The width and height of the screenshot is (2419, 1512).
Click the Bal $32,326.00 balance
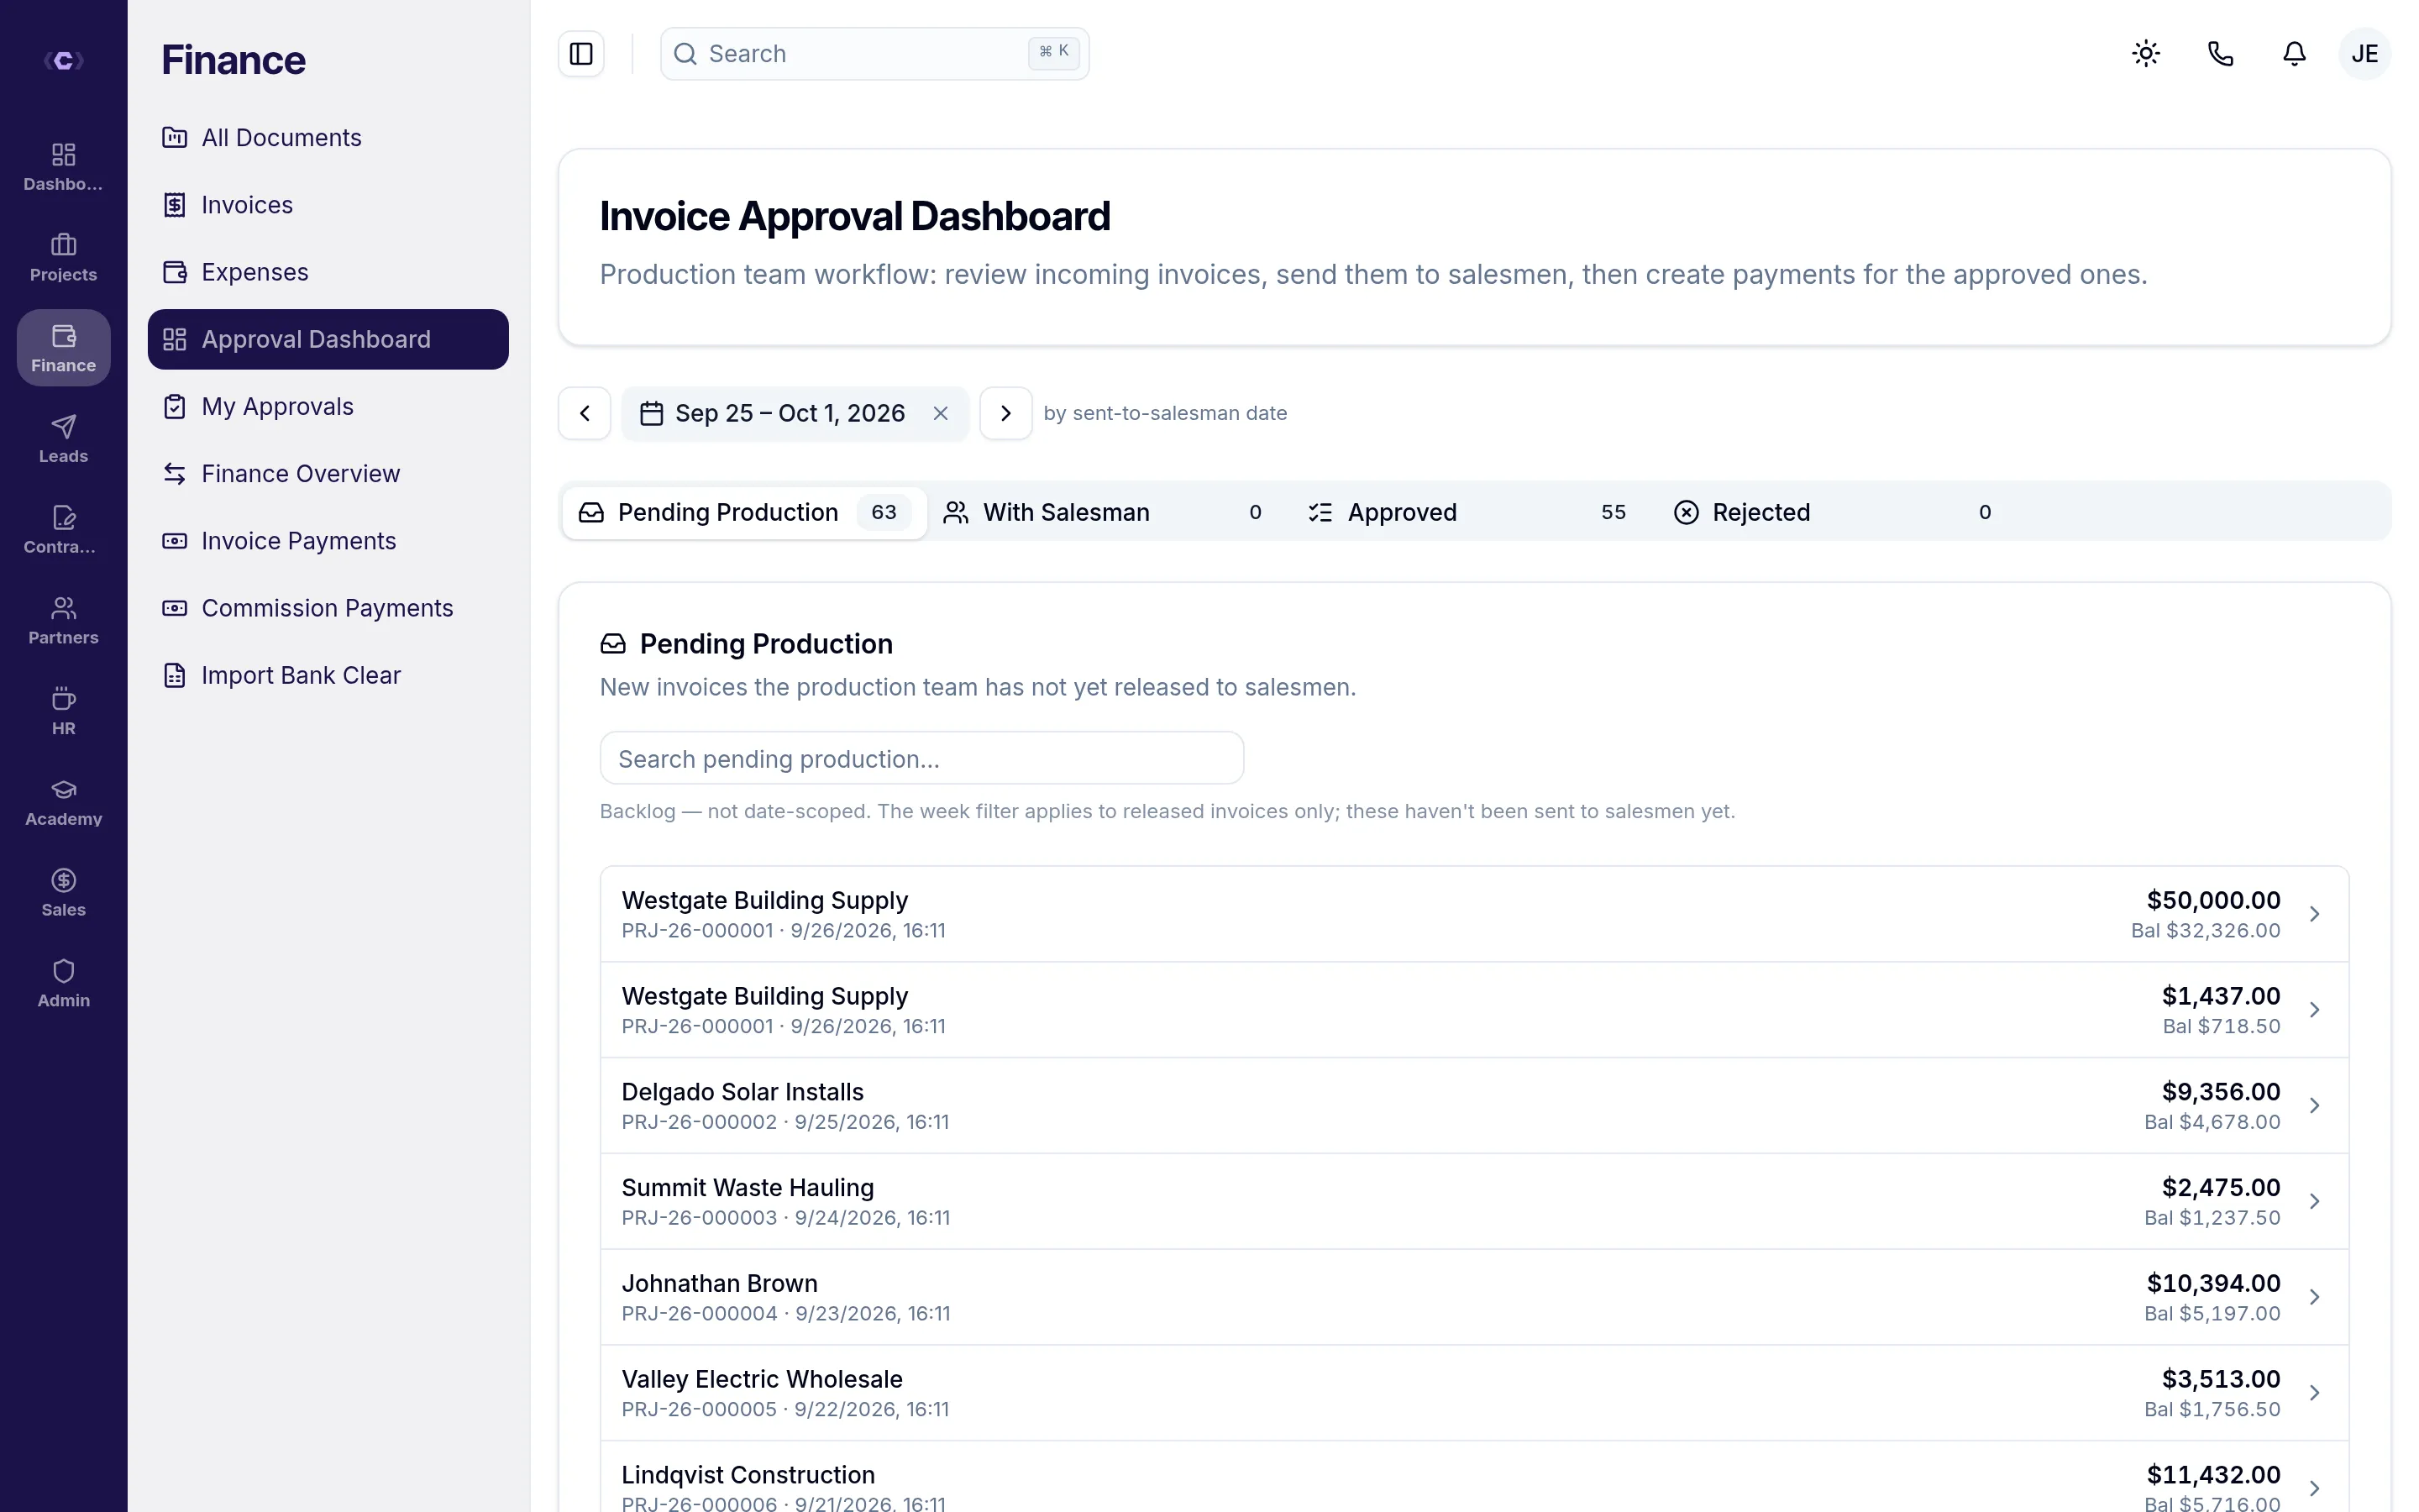2205,931
